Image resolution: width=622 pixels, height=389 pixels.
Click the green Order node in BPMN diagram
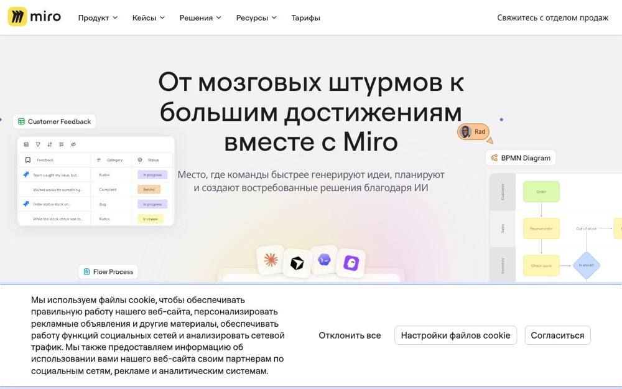pos(542,192)
